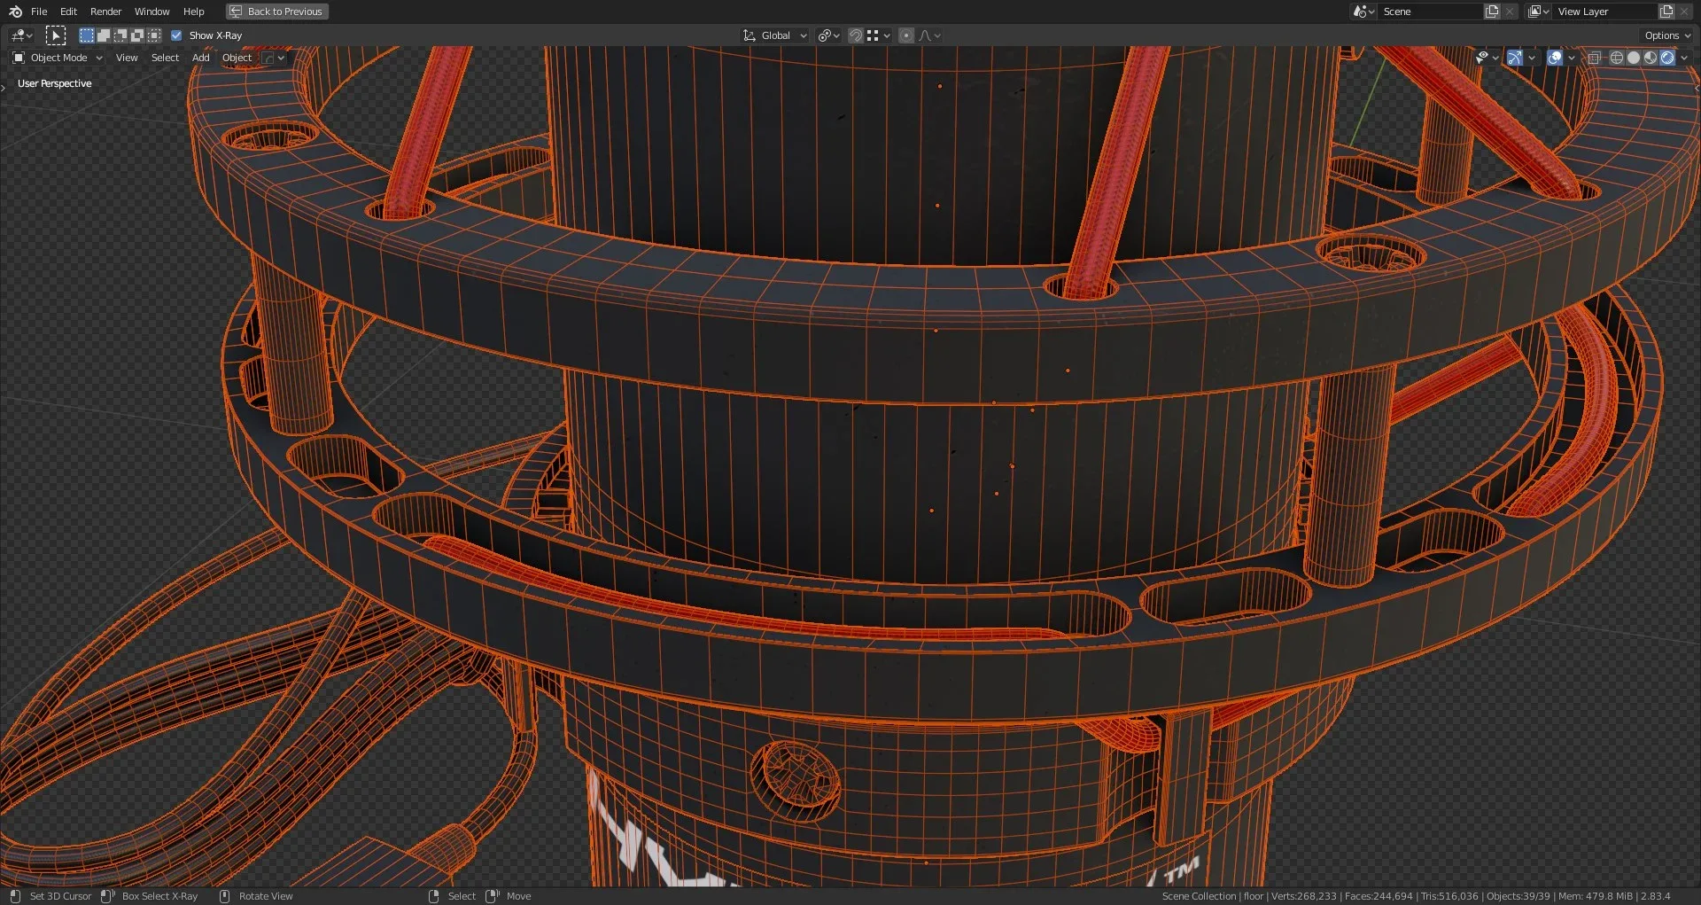This screenshot has width=1701, height=905.
Task: Select the Box Select tool icon
Action: coord(56,35)
